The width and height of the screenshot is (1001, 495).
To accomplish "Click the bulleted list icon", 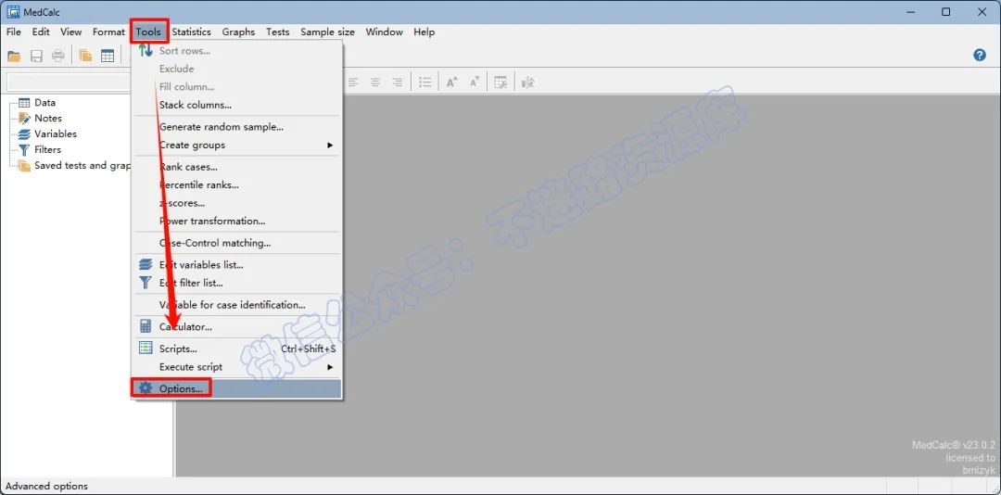I will (425, 82).
